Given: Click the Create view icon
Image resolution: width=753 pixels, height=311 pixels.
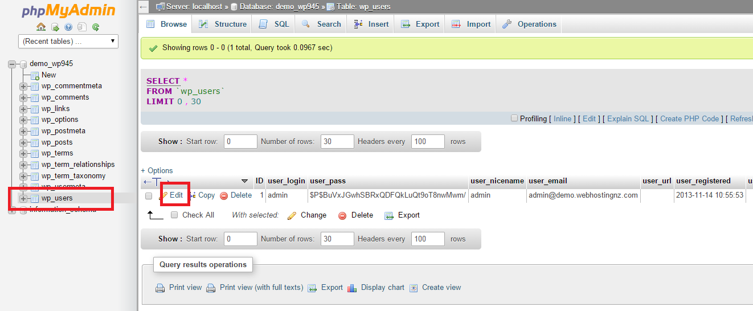Looking at the screenshot, I should tap(414, 288).
